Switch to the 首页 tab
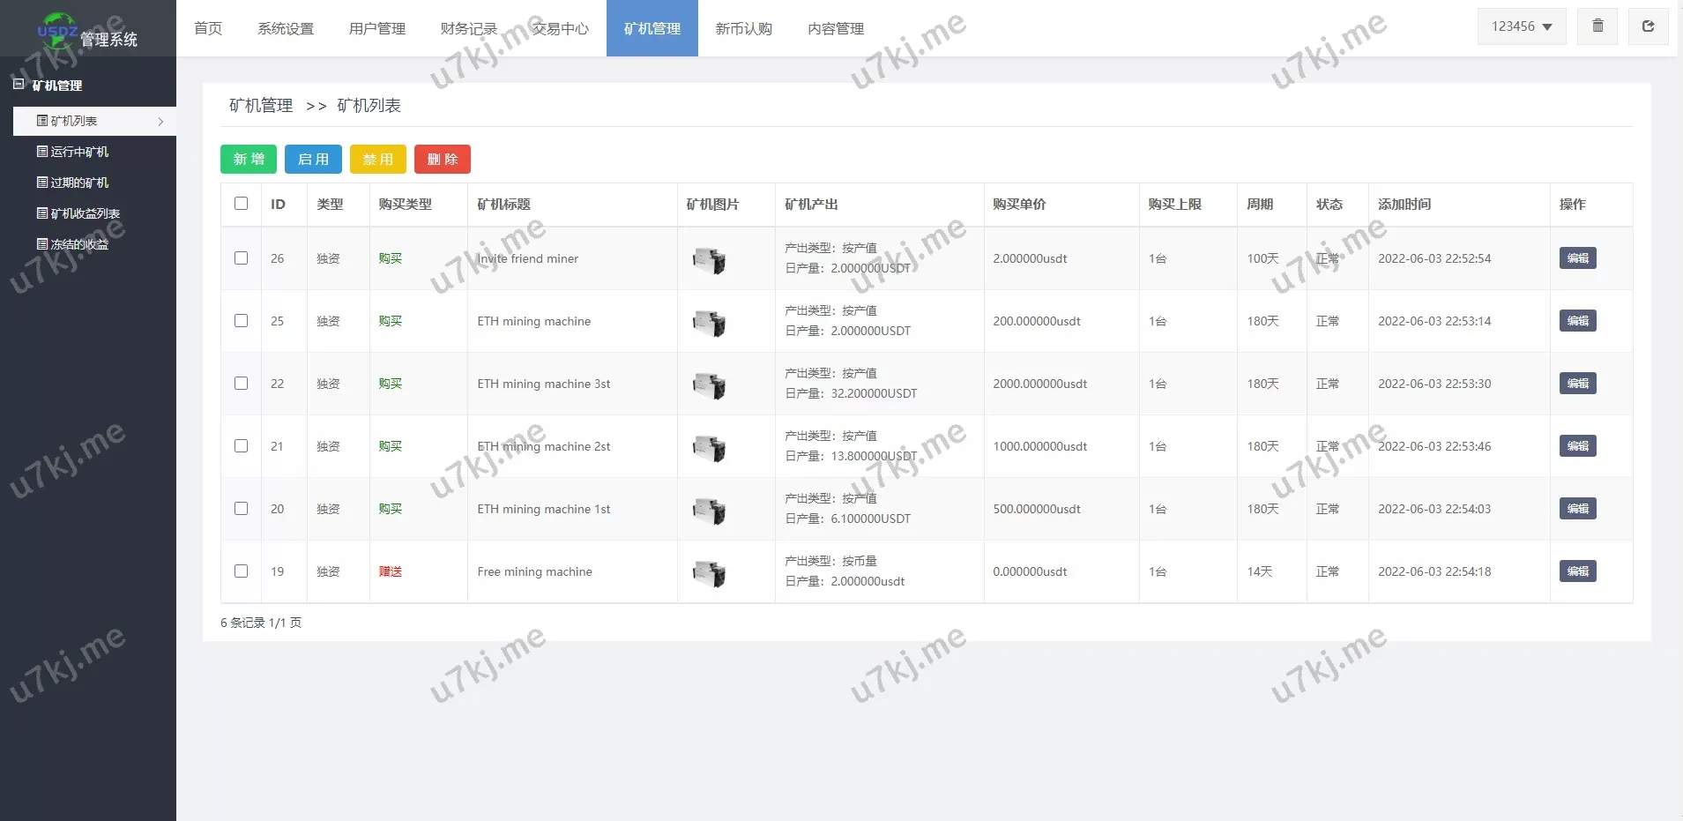Image resolution: width=1683 pixels, height=821 pixels. [x=208, y=28]
